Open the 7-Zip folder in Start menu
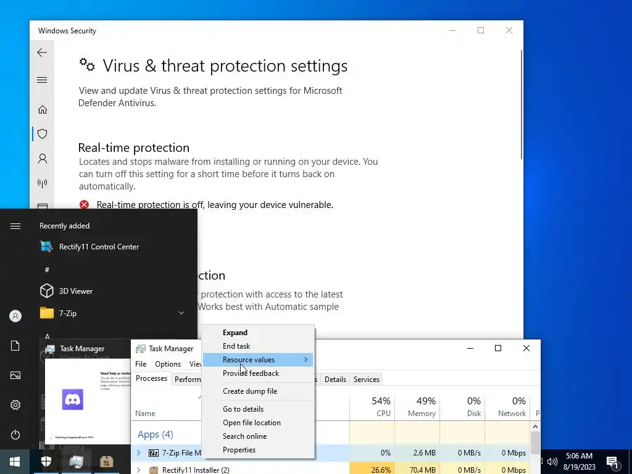 click(112, 313)
